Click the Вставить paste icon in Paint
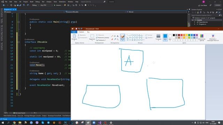Viewport: 223px width, 125px height. (74, 36)
